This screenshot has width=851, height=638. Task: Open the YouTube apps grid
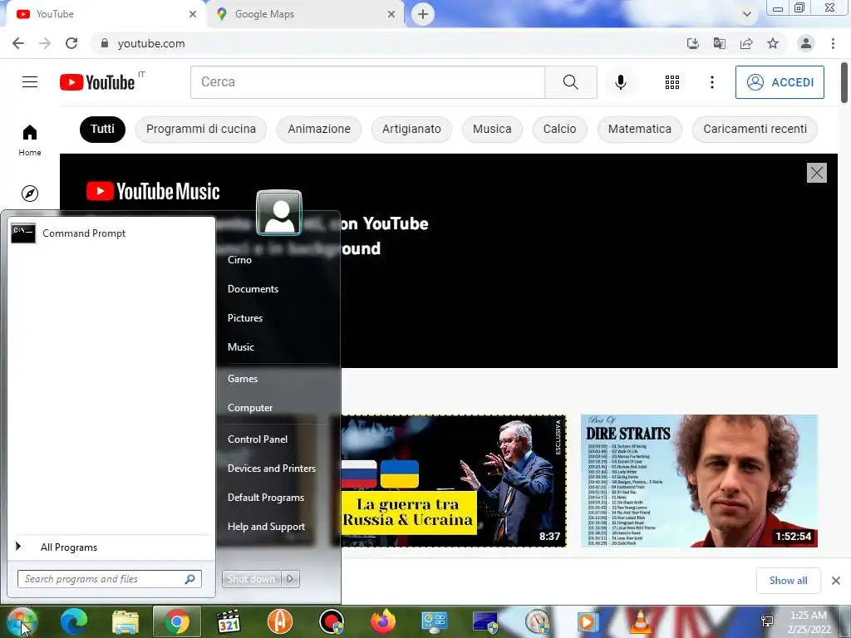(672, 82)
